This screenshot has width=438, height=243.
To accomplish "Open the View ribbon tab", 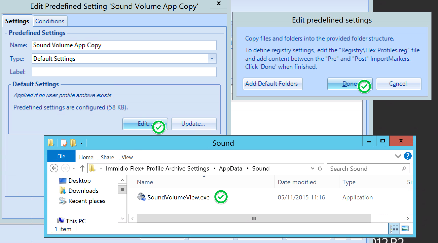I will pyautogui.click(x=127, y=157).
